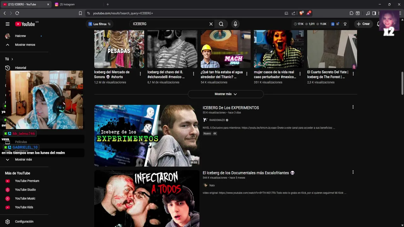Open El Cuarto Secreto Del Yate short title
Viewport: 404px width, 227px height.
click(x=328, y=74)
